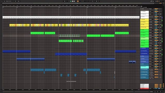Click the 'Drop Files and Devices Here' area text
Viewport: 165px width, 93px height.
click(x=71, y=81)
